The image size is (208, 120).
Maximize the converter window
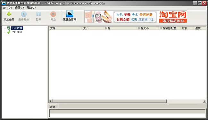(200, 3)
